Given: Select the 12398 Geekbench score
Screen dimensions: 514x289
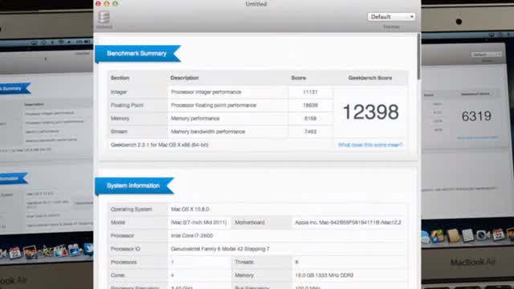Looking at the screenshot, I should tap(370, 112).
